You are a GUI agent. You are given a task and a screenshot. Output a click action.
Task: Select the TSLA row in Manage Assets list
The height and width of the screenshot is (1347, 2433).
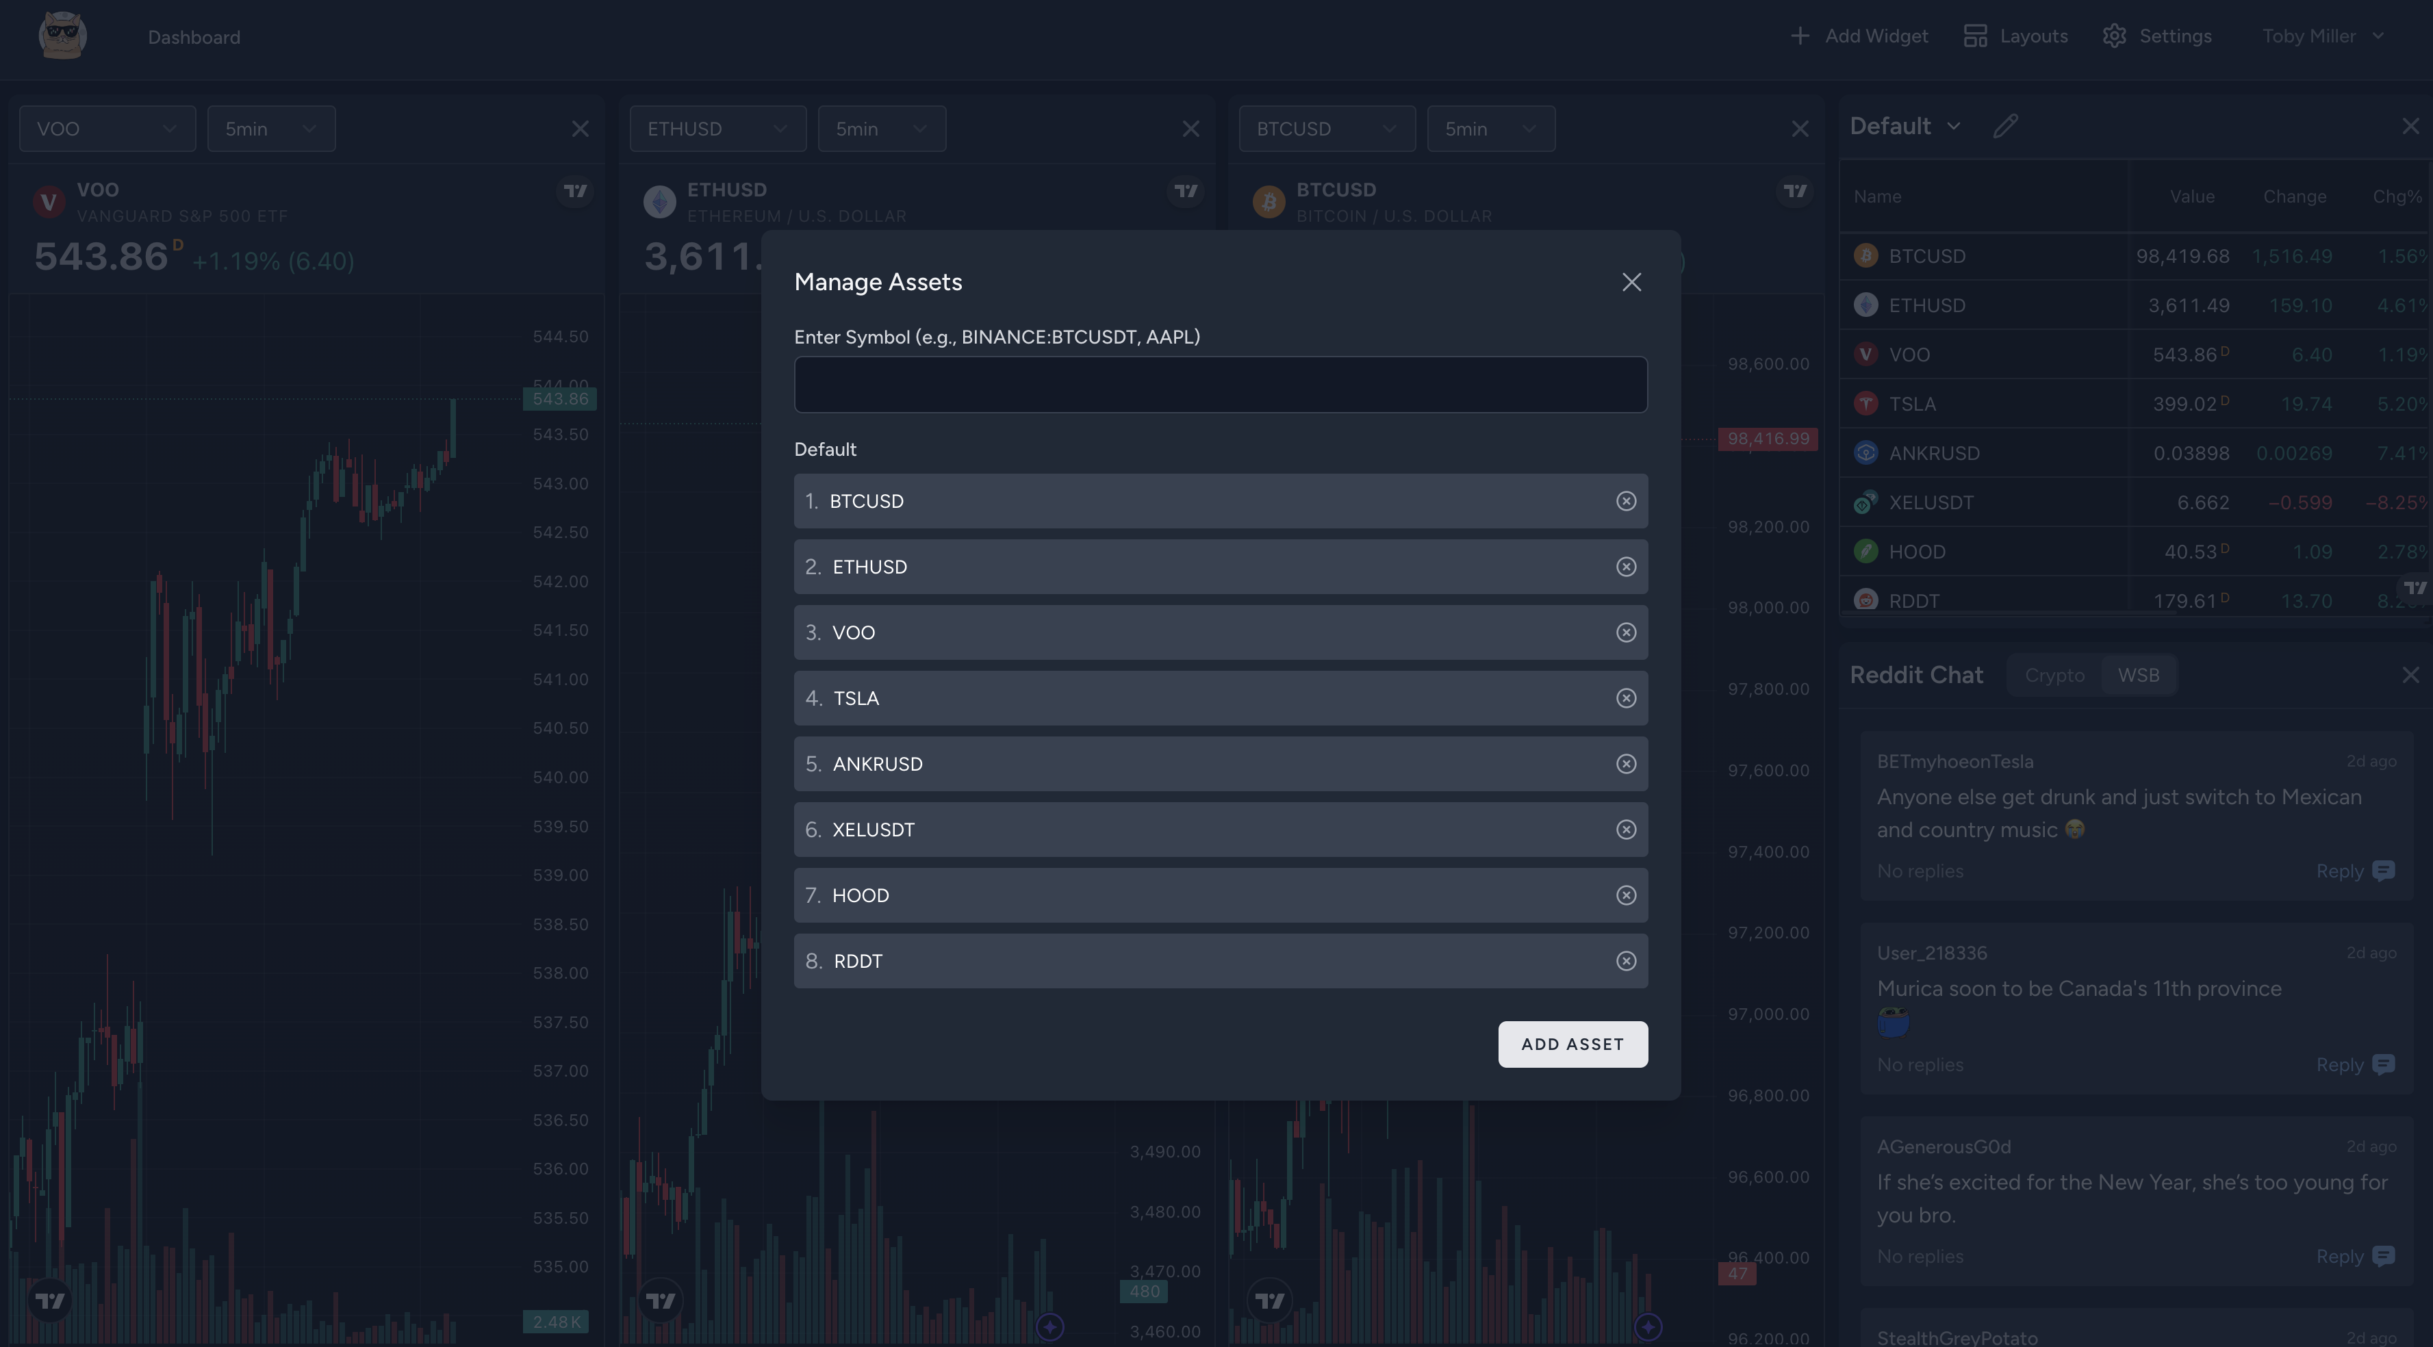pos(1221,698)
